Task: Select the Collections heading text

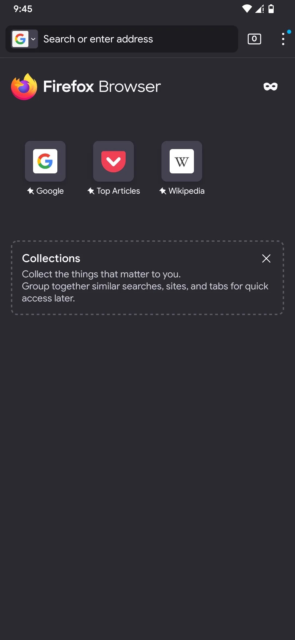Action: click(51, 258)
